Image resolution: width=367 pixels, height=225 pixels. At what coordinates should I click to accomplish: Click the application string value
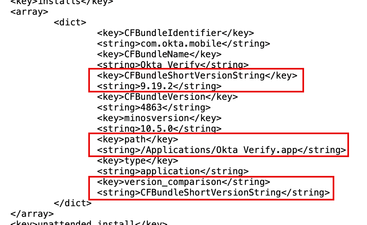pos(172,171)
